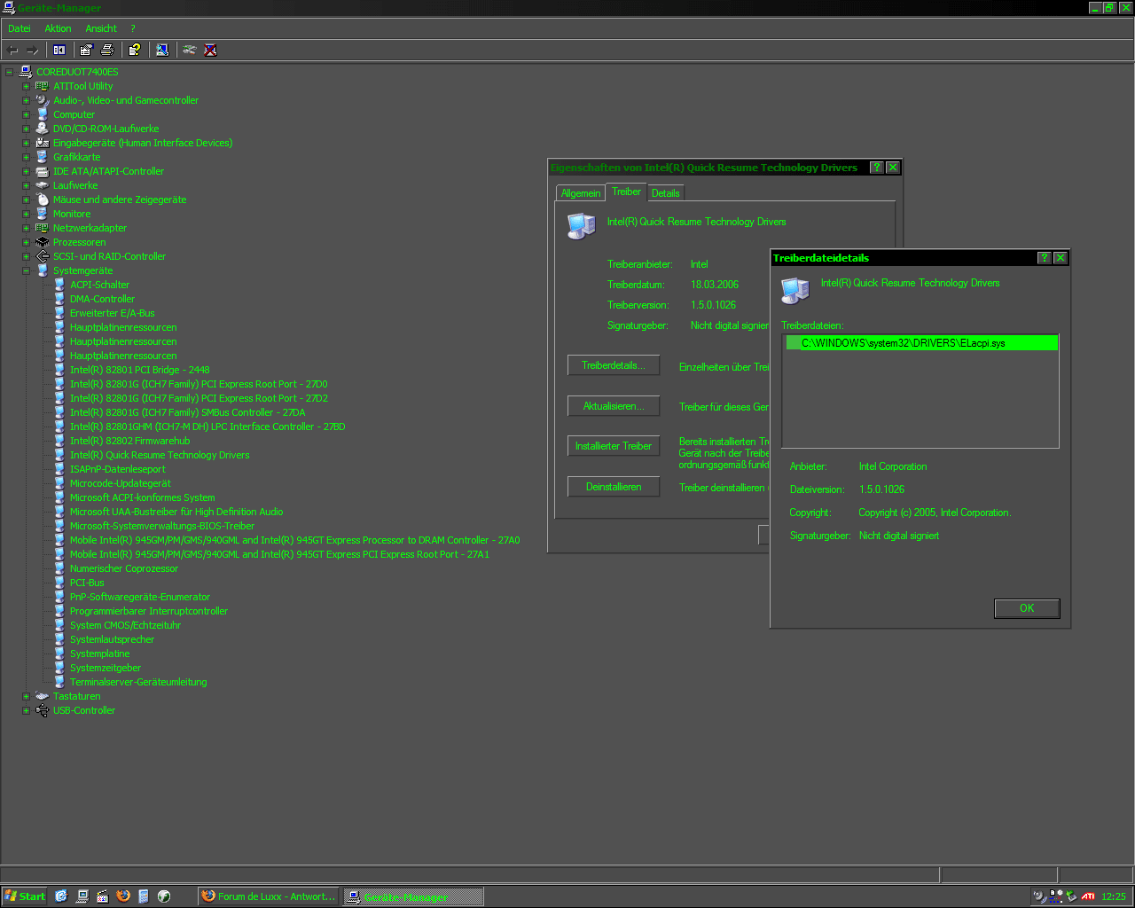Toggle the console tree pane toolbar icon

[59, 50]
